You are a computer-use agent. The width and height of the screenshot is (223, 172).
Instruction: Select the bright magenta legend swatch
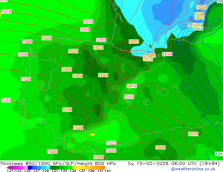(21, 167)
